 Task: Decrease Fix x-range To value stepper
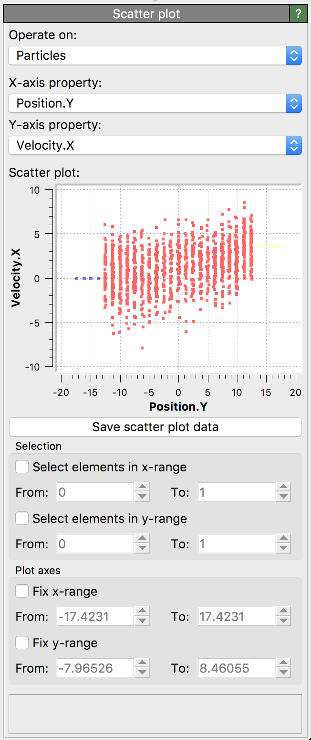tap(283, 621)
